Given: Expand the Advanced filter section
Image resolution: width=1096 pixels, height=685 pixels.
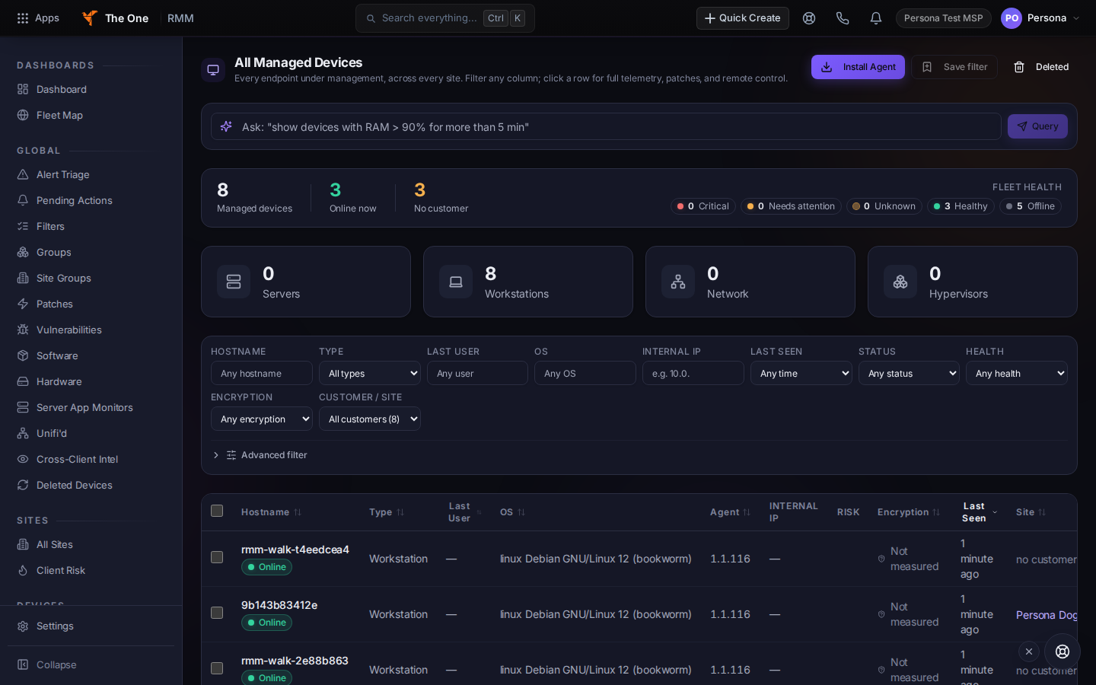Looking at the screenshot, I should point(260,455).
